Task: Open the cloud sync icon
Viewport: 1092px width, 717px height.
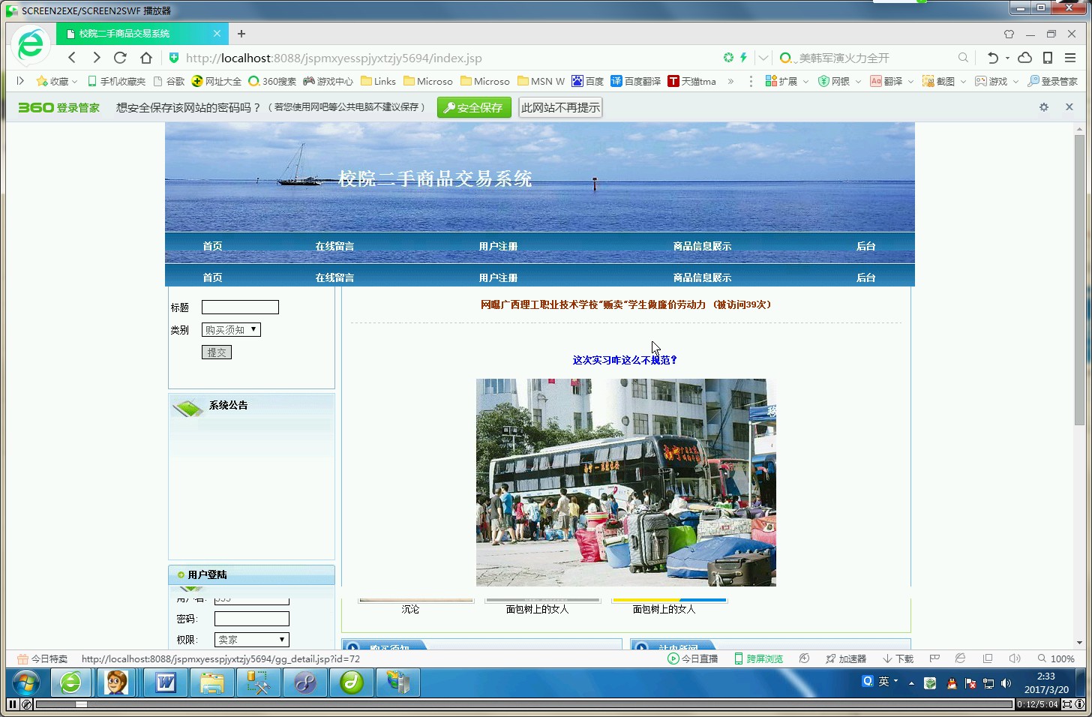Action: point(1025,58)
